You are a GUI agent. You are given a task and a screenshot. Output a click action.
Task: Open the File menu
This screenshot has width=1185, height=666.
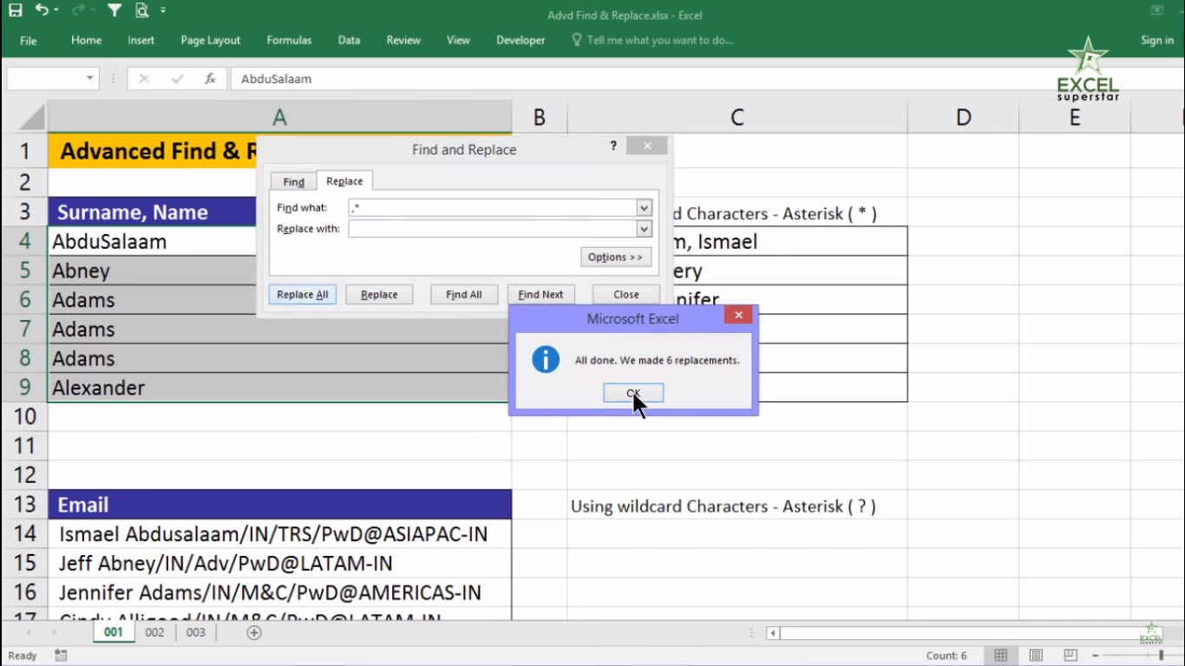(x=28, y=41)
